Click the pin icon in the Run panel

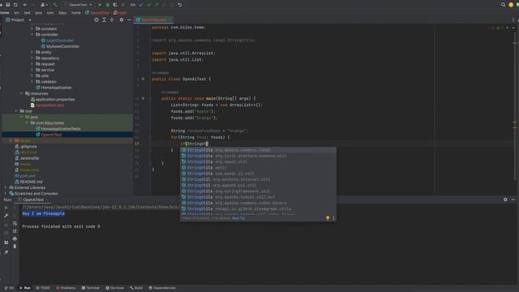click(x=6, y=252)
